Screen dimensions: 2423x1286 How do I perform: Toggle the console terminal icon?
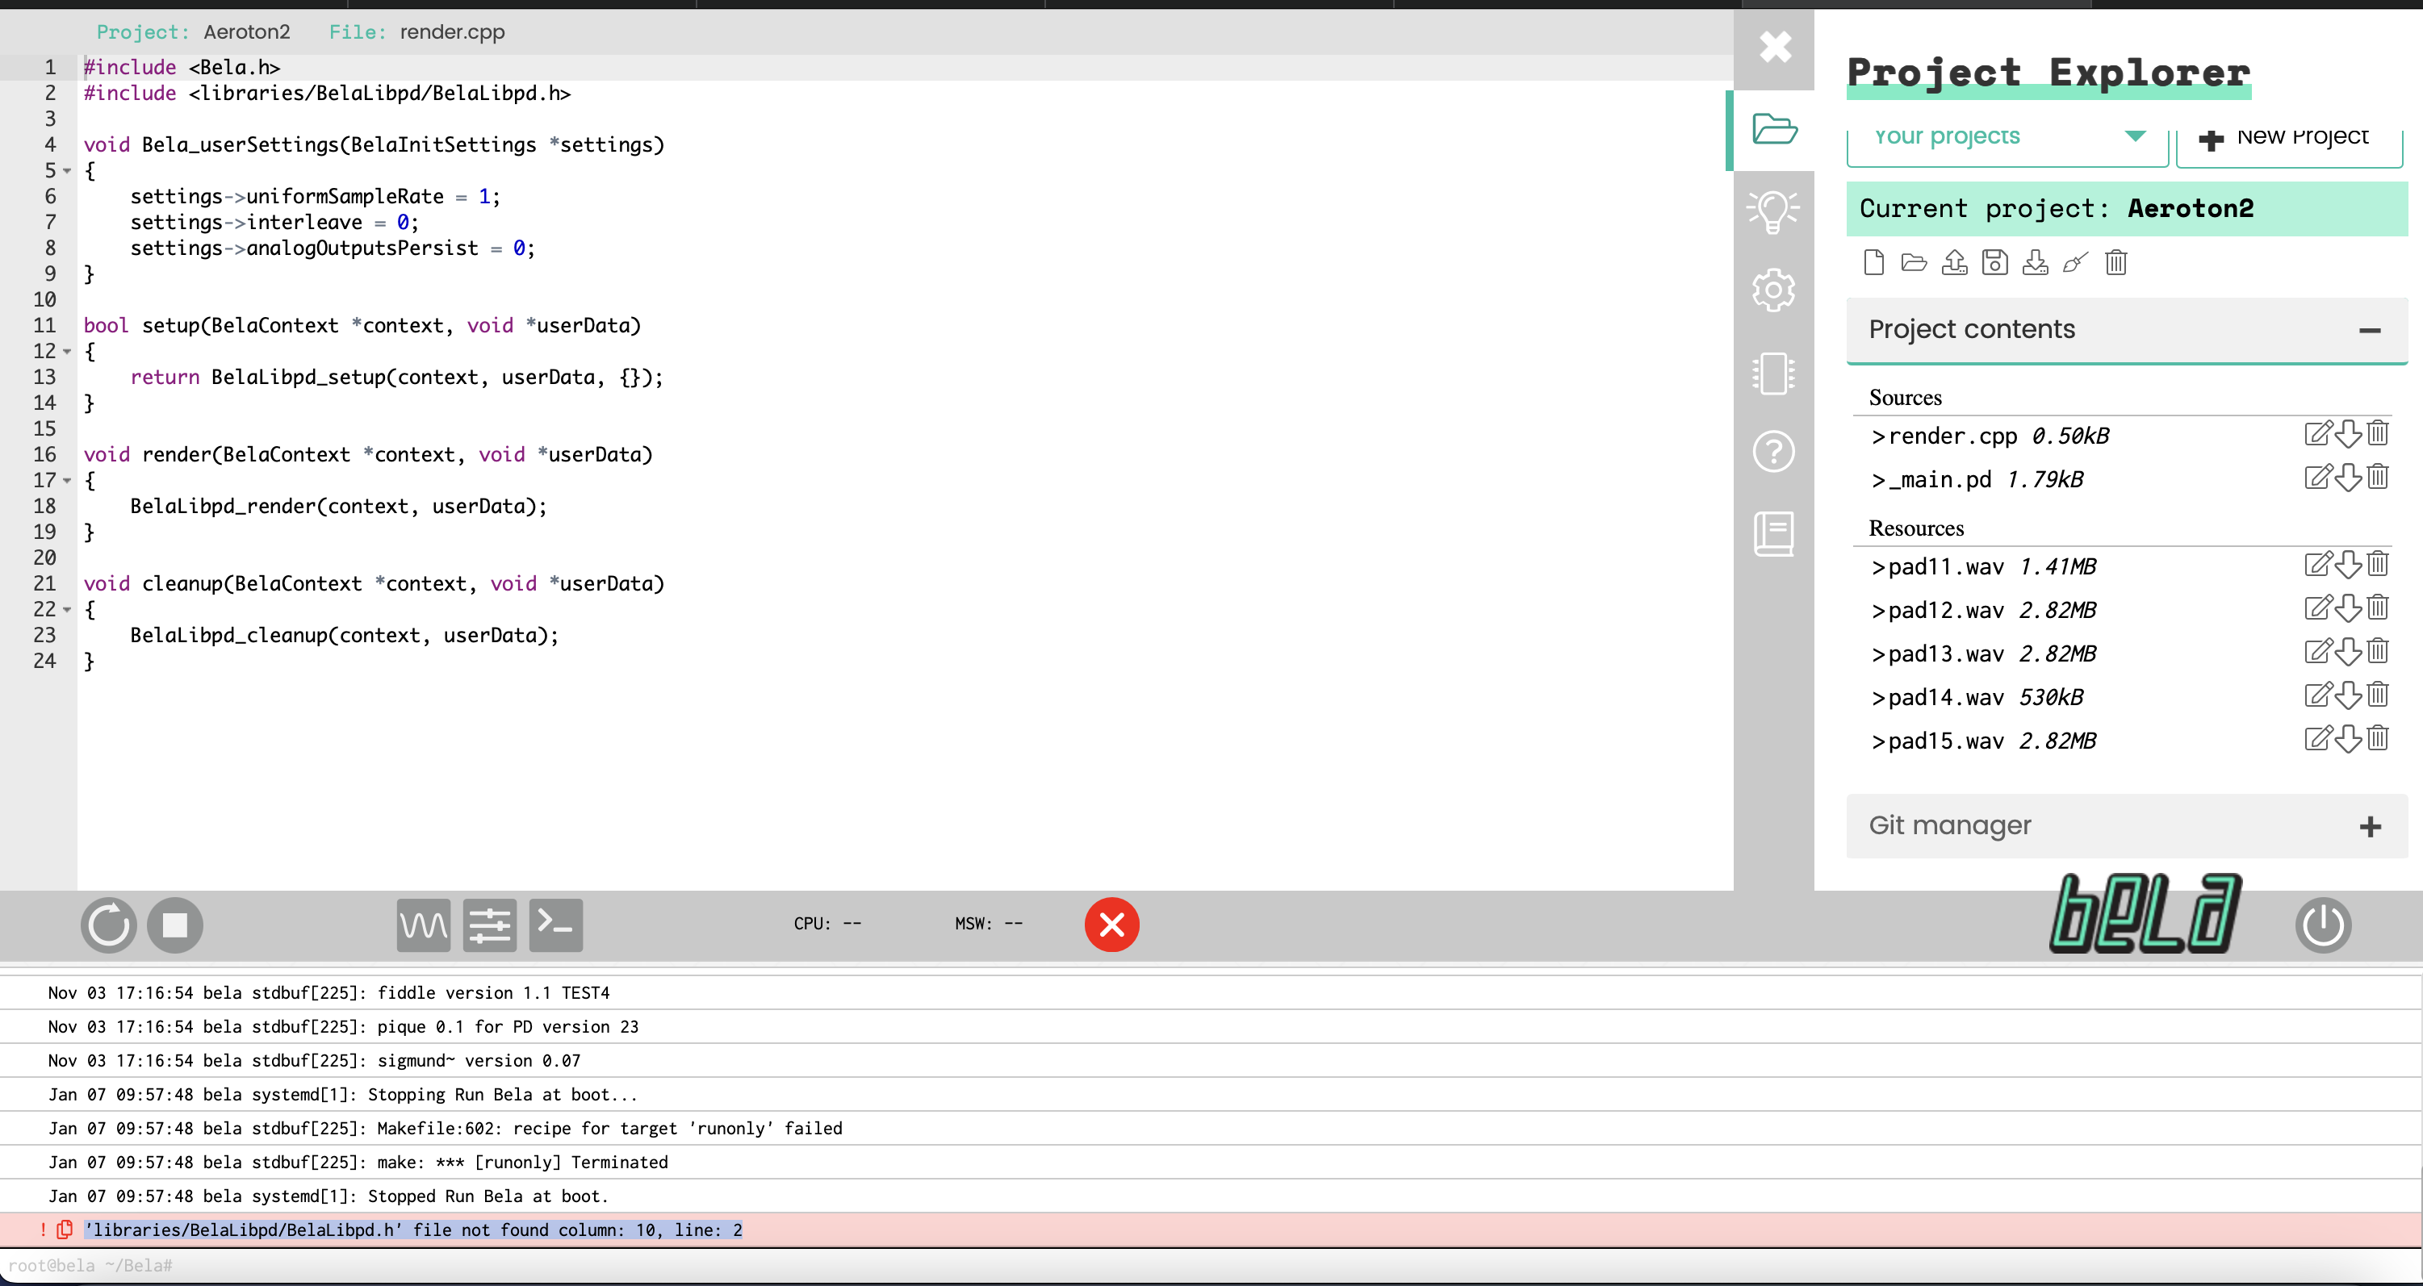pyautogui.click(x=555, y=925)
